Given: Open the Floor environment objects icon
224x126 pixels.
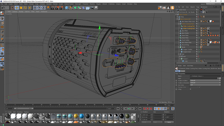Looking at the screenshot, I should (x=88, y=8).
